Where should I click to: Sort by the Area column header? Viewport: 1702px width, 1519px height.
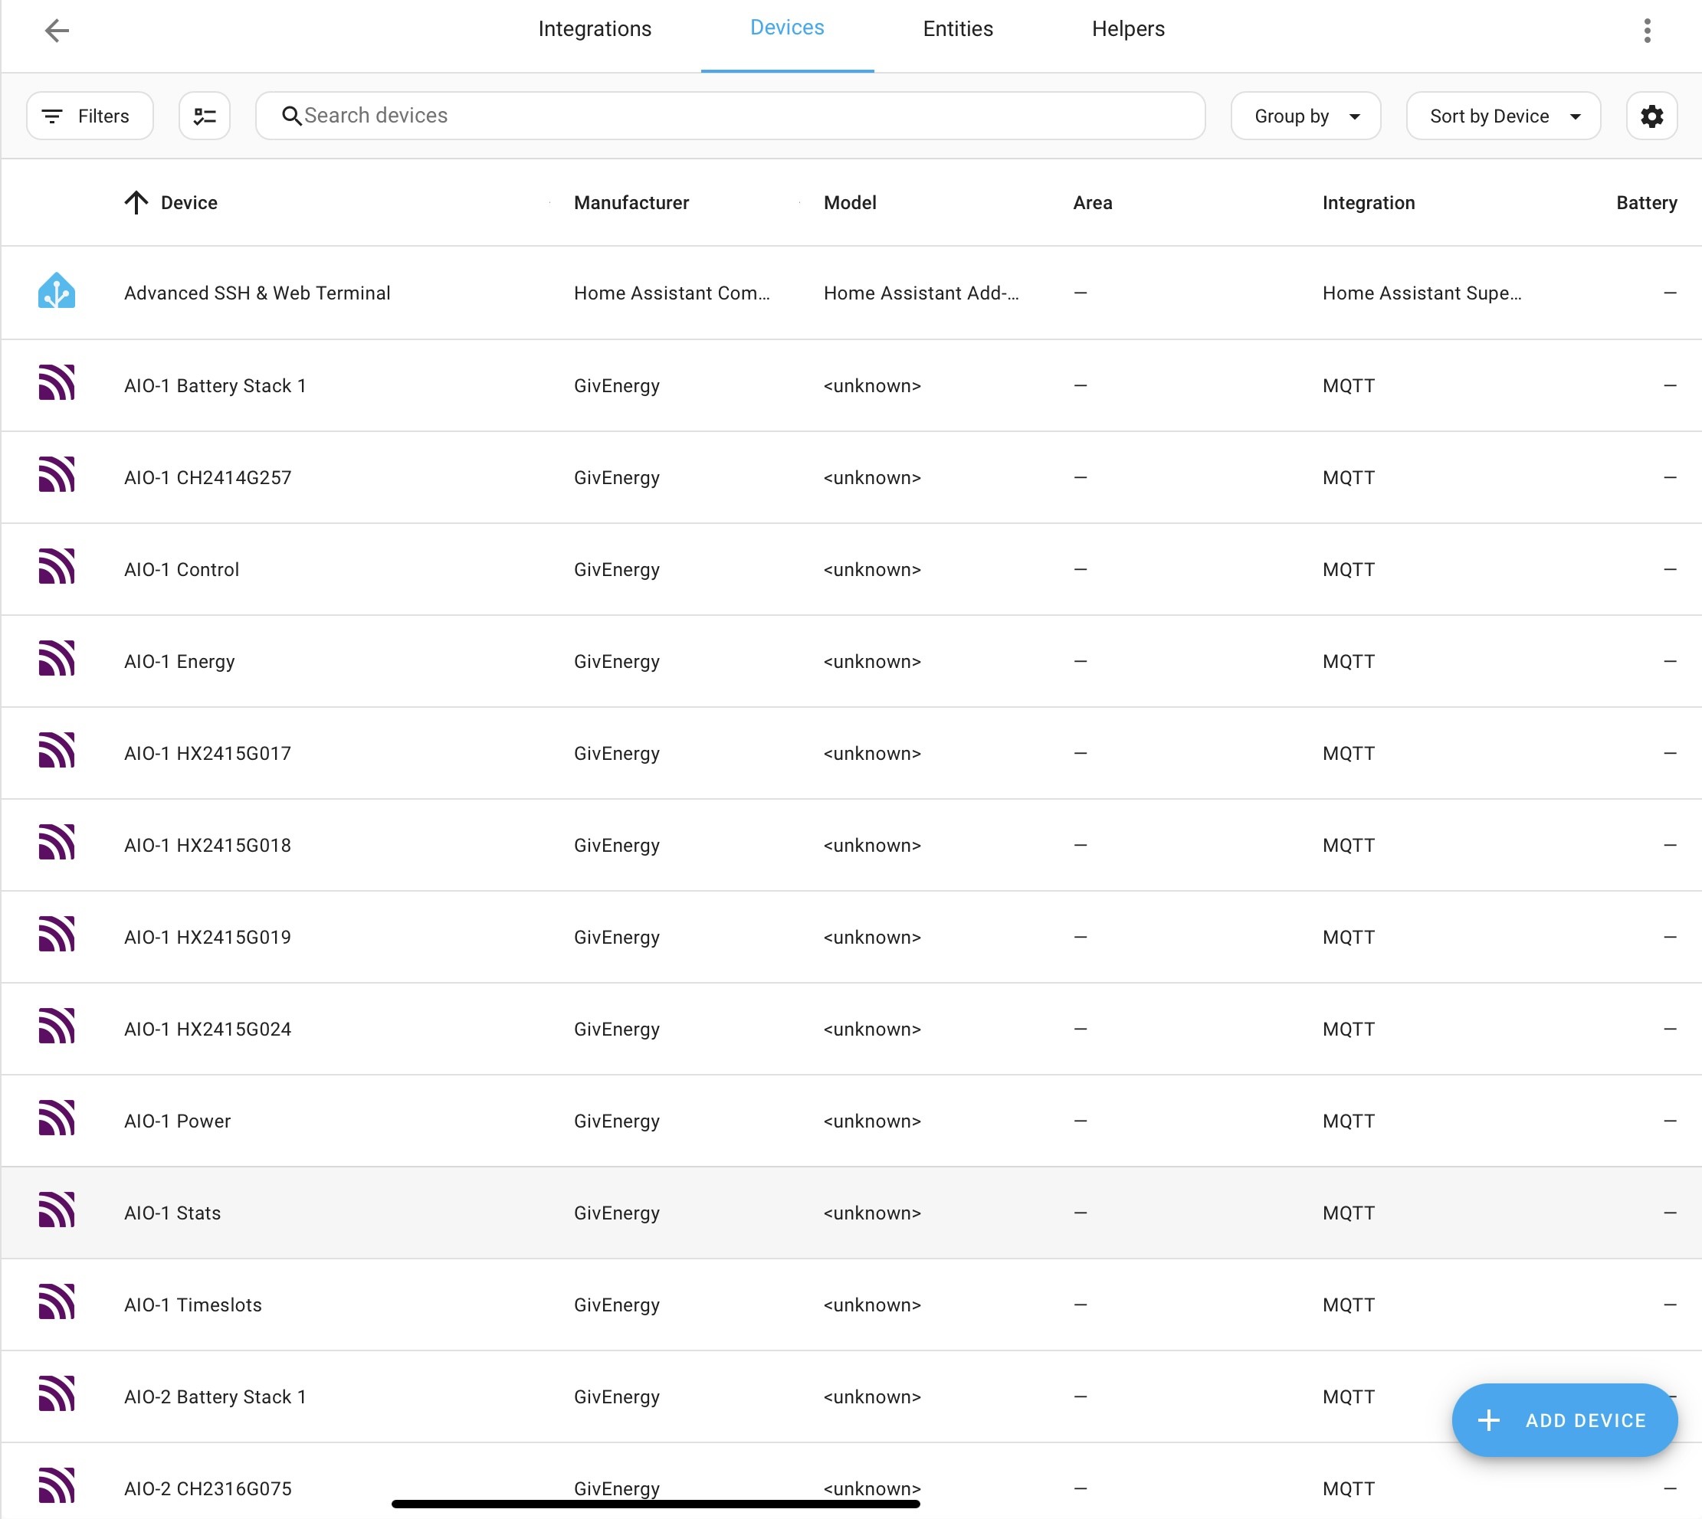(1092, 203)
